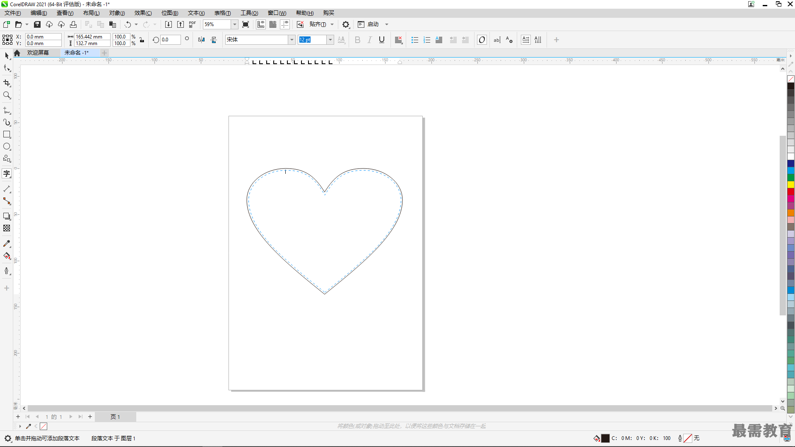Image resolution: width=795 pixels, height=447 pixels.
Task: Toggle Bold formatting
Action: tap(358, 40)
